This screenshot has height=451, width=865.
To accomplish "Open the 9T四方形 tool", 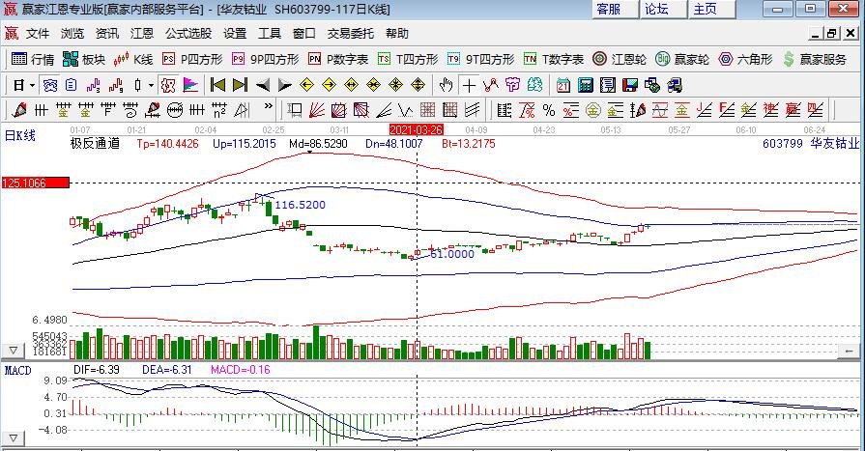I will 480,59.
